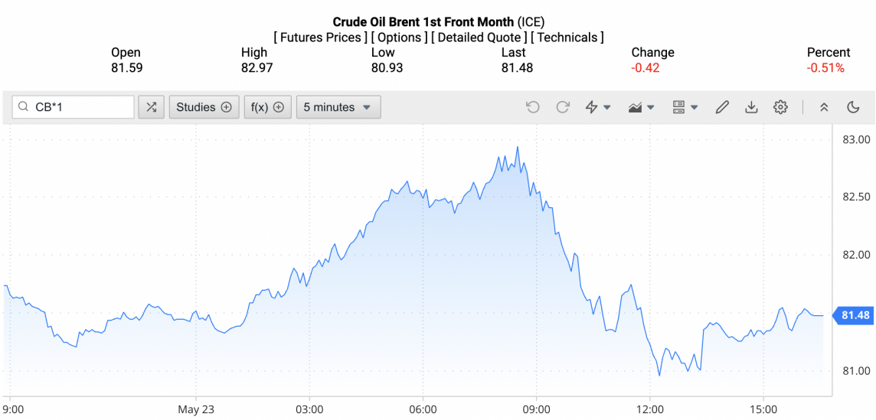The width and height of the screenshot is (876, 420).
Task: Open chart settings gear
Action: 780,107
